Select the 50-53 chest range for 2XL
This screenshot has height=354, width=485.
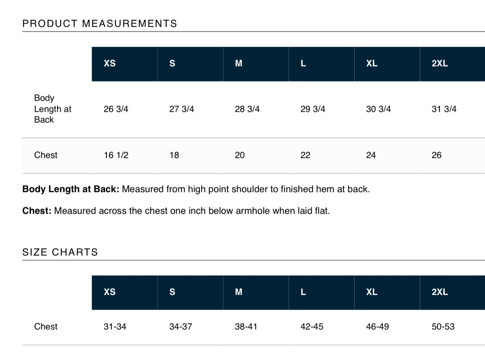pos(443,327)
